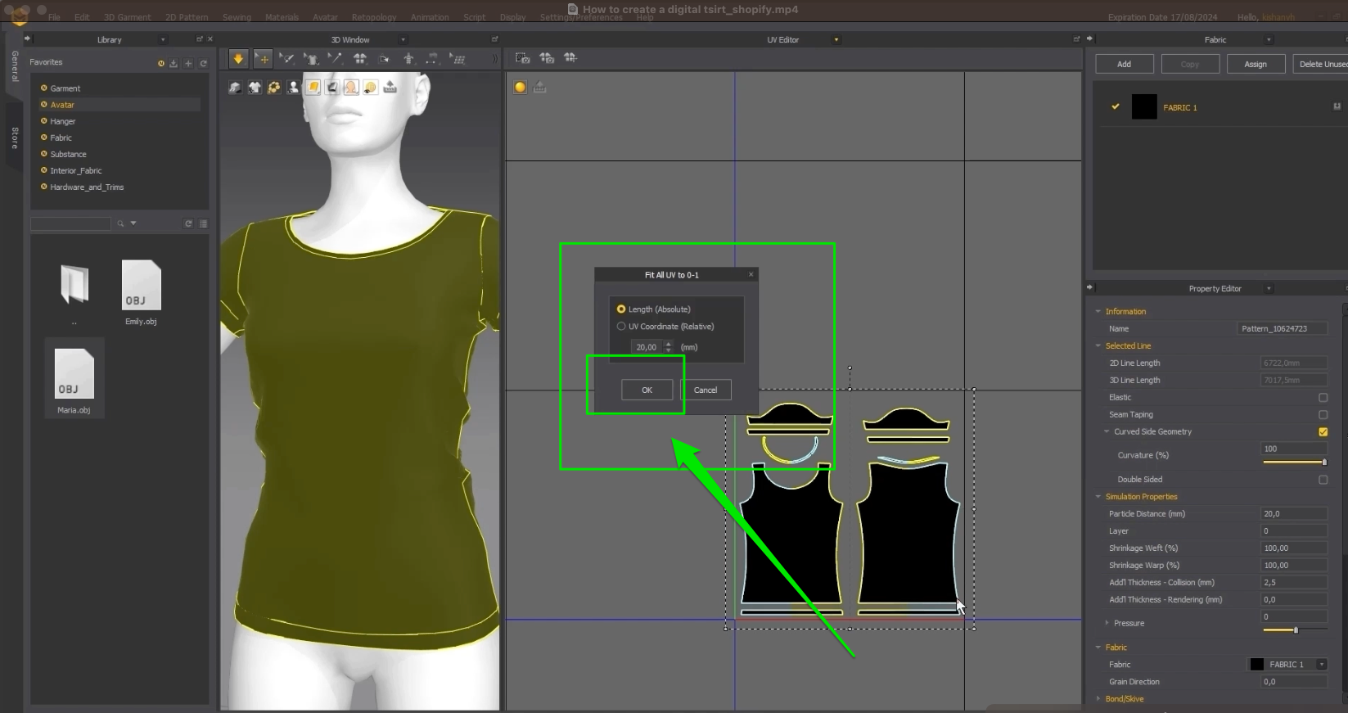The height and width of the screenshot is (713, 1348).
Task: Click the Add fabric button
Action: tap(1124, 64)
